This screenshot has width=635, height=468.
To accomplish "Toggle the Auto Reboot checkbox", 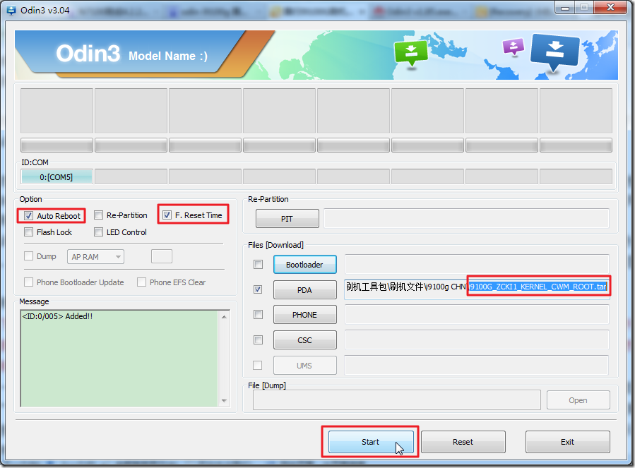I will point(28,216).
